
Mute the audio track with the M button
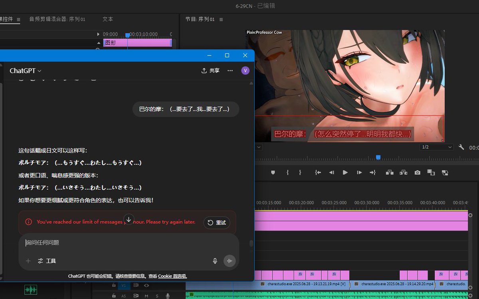146,296
